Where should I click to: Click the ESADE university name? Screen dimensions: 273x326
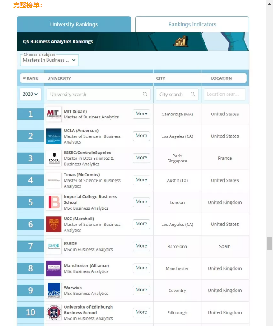70,243
